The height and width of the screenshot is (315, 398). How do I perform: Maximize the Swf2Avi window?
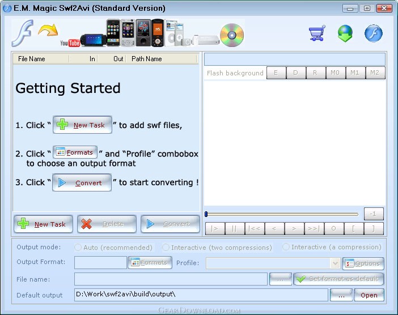(x=367, y=8)
